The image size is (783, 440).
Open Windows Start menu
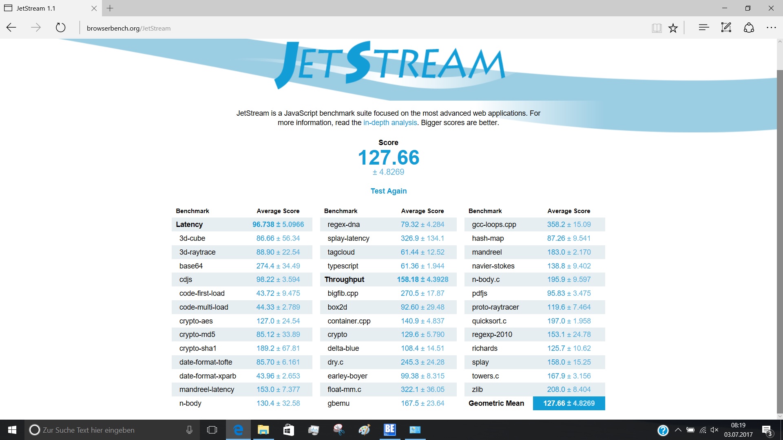12,430
